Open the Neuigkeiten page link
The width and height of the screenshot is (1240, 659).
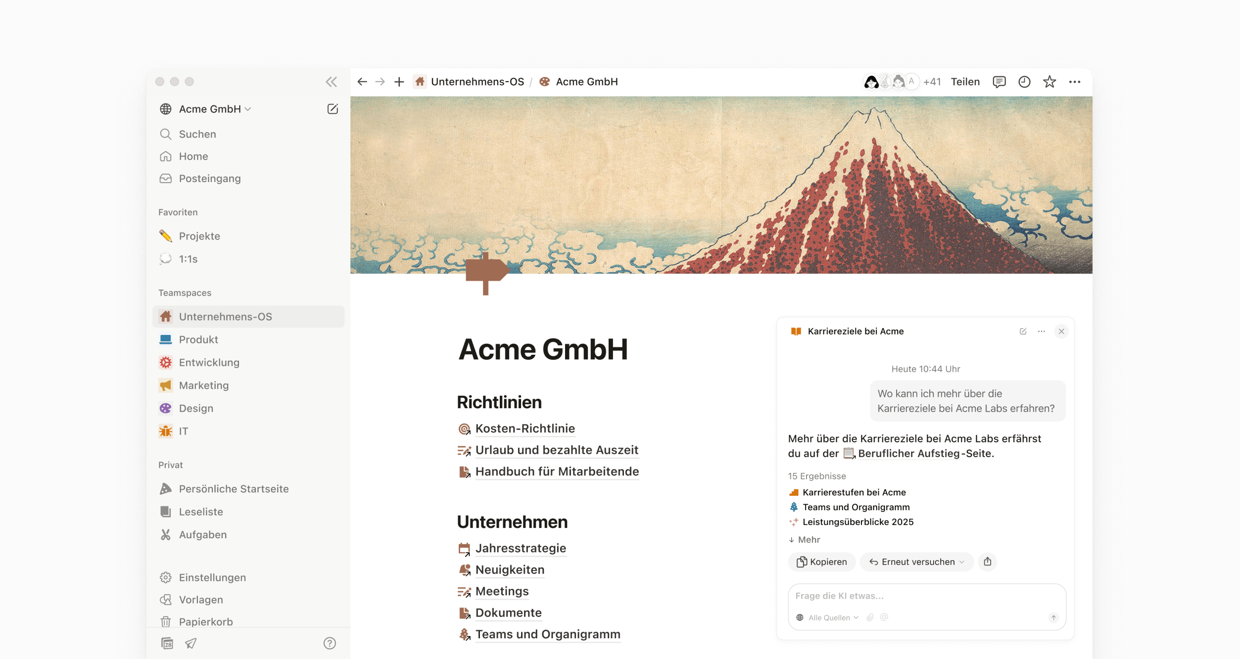click(x=510, y=570)
